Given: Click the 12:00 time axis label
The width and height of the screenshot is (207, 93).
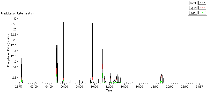Looking at the screenshot, I should click(x=109, y=87).
